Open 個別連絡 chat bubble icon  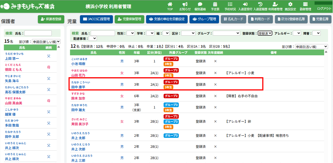click(200, 4)
